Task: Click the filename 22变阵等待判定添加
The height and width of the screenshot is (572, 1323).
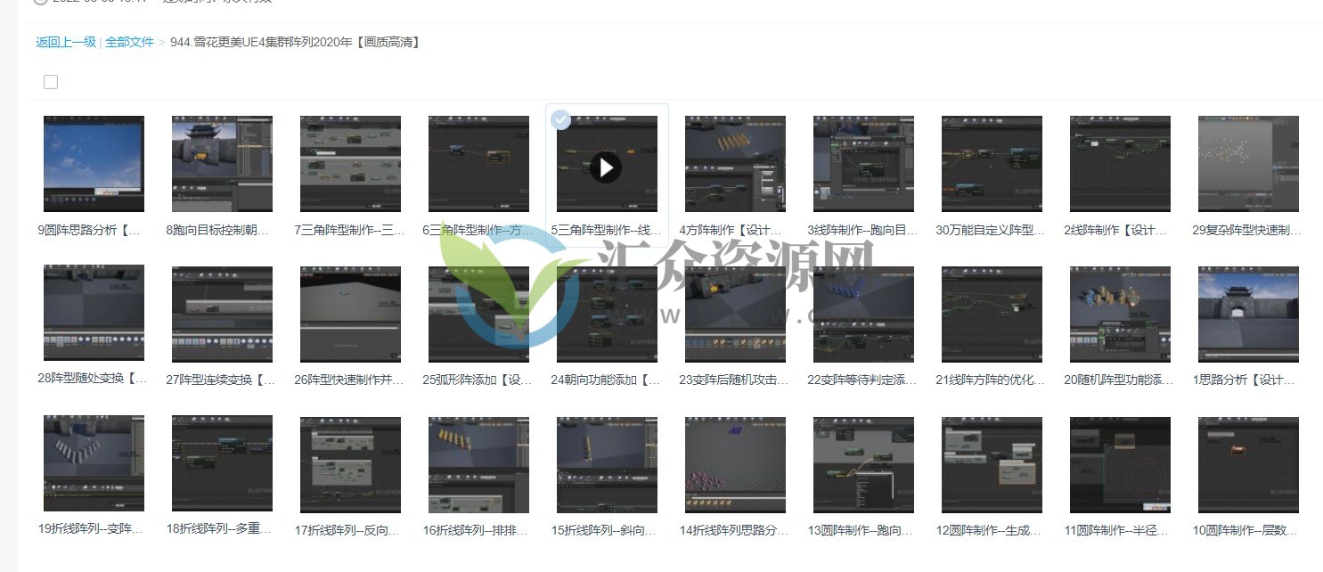Action: [x=862, y=380]
